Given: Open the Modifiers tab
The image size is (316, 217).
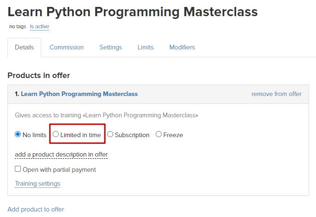Looking at the screenshot, I should coord(182,48).
